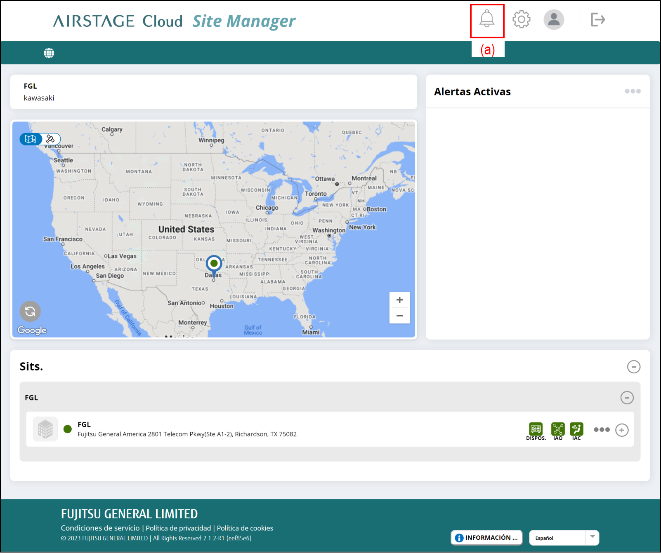Open the Español language dropdown
The width and height of the screenshot is (661, 553).
click(x=564, y=538)
